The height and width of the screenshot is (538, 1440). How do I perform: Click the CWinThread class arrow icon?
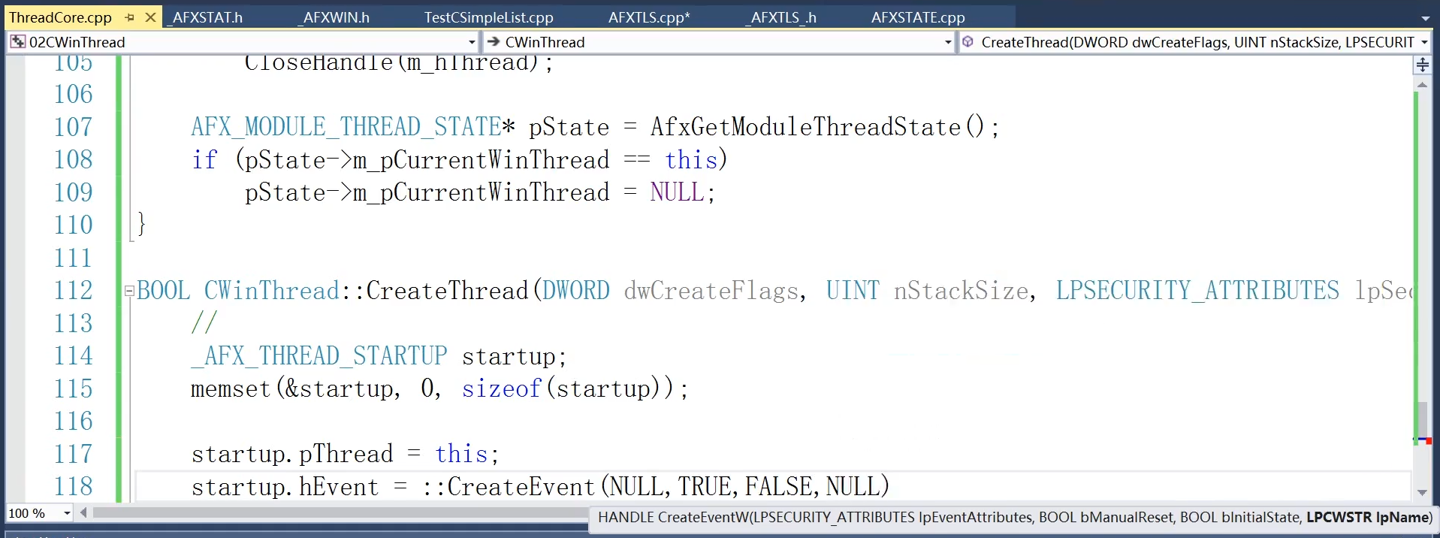pos(494,42)
